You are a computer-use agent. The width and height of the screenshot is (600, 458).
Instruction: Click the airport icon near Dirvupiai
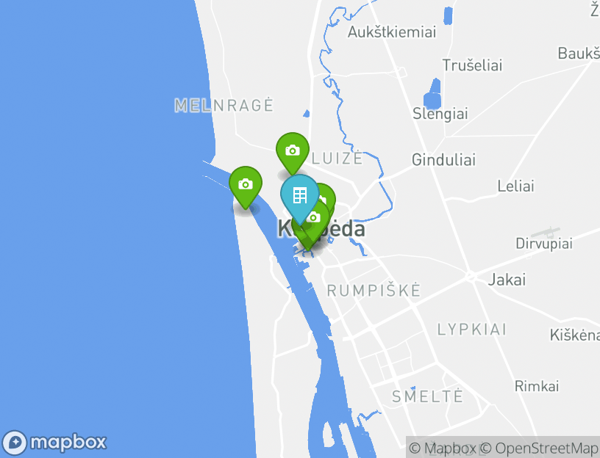click(x=546, y=232)
